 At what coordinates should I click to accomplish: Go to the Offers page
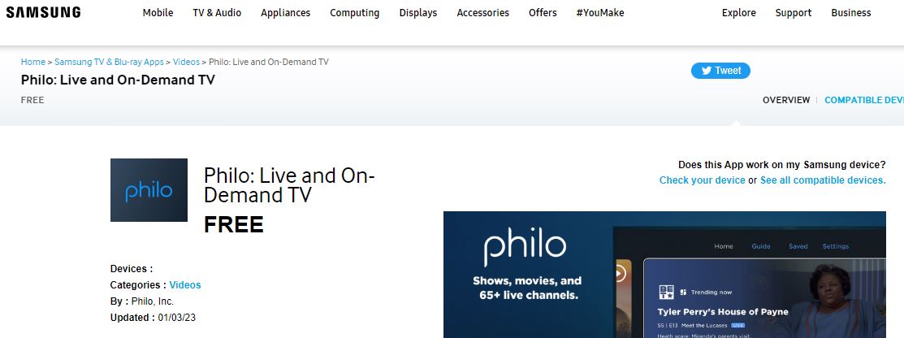coord(543,13)
